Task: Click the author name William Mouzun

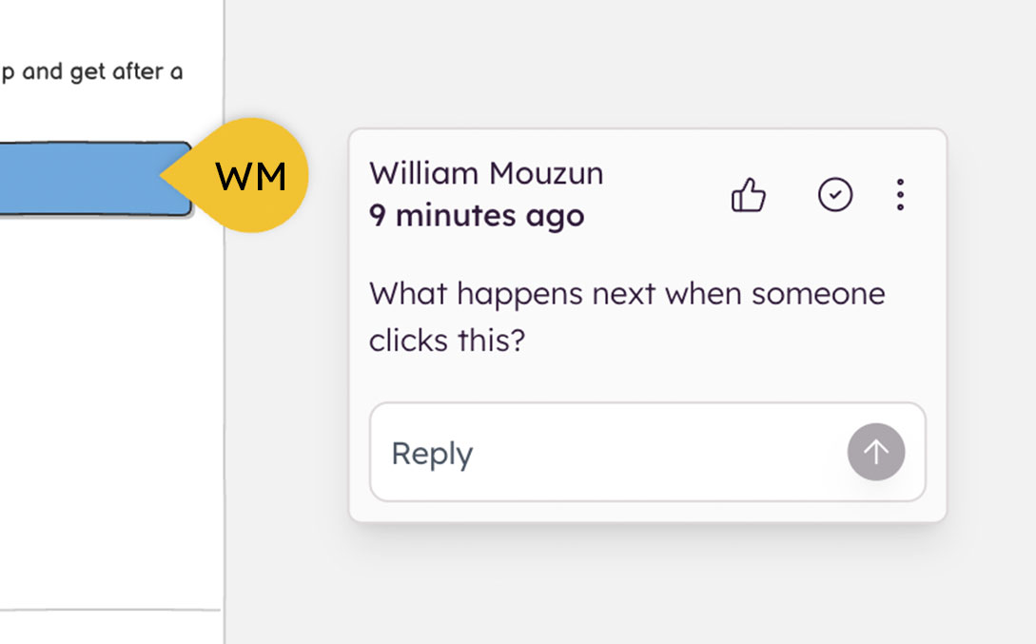Action: [x=486, y=174]
